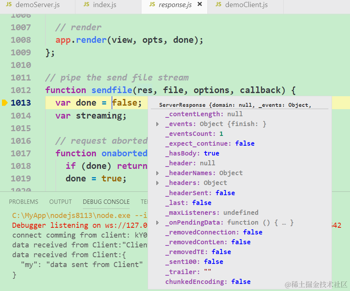Click line number 1012 in the gutter
This screenshot has height=291, width=350.
[x=21, y=90]
